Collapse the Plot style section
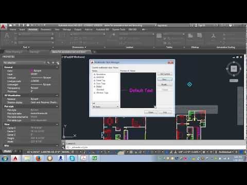Image resolution: width=247 pixels, height=185 pixels. (x=57, y=106)
